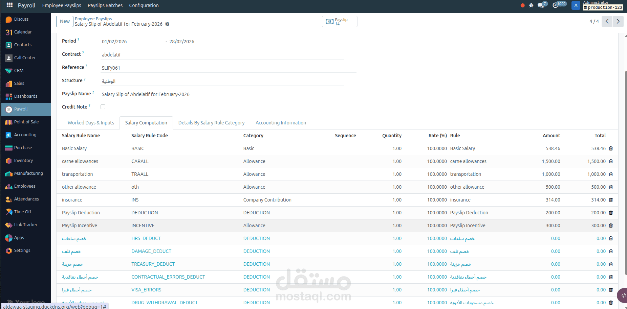Open Employees app in sidebar
This screenshot has height=309, width=627.
pos(26,186)
